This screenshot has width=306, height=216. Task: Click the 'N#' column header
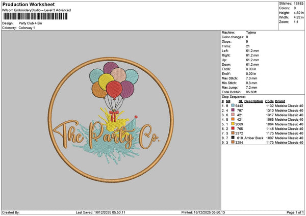coord(228,101)
